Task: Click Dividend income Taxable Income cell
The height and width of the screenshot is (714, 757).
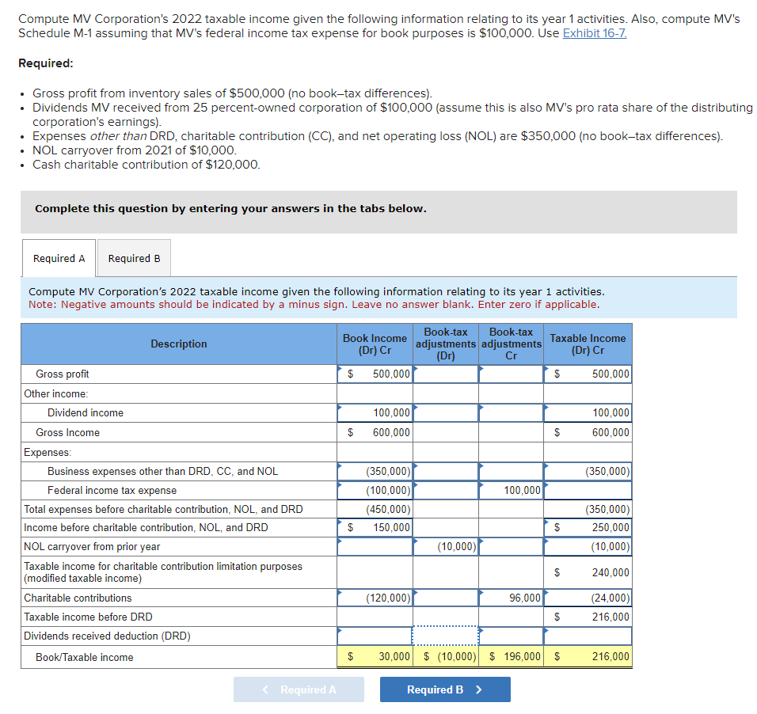Action: point(588,412)
